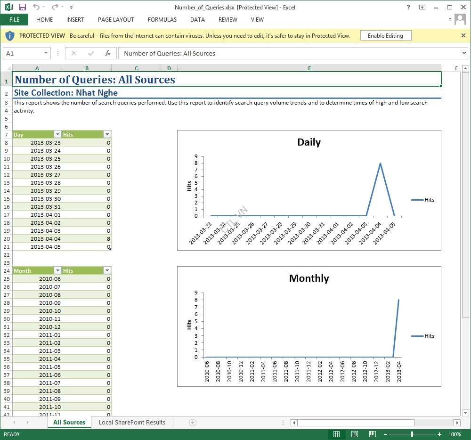Open the FILE menu tab

(x=14, y=20)
